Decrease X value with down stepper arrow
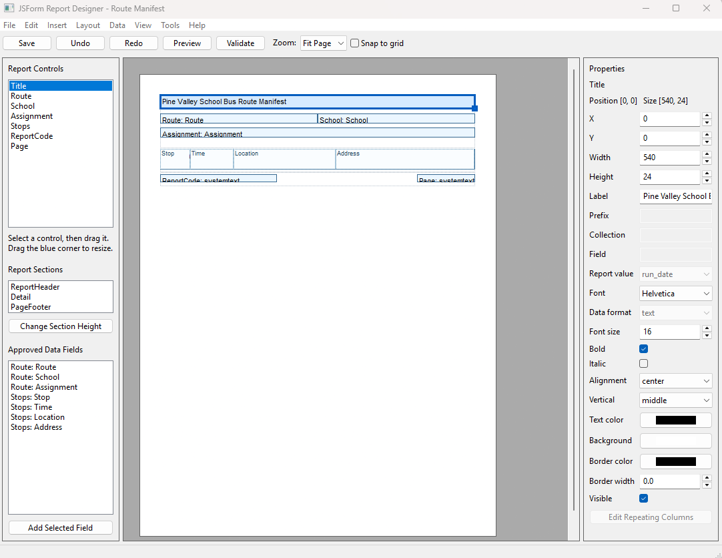The height and width of the screenshot is (558, 722). tap(707, 122)
